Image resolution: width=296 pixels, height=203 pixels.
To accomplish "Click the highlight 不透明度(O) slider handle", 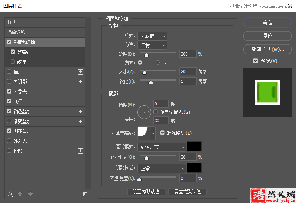I will pyautogui.click(x=146, y=158).
